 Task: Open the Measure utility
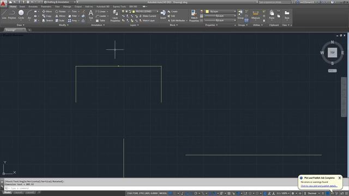(256, 15)
